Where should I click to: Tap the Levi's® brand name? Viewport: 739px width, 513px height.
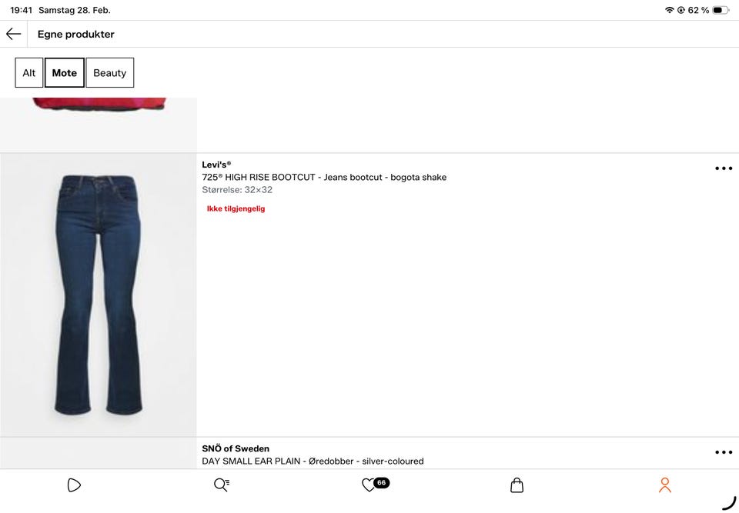[x=216, y=165]
